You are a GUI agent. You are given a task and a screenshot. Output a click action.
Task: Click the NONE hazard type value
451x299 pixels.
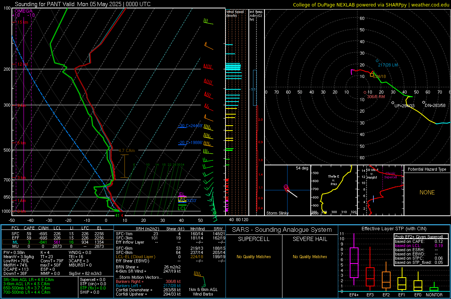(427, 192)
